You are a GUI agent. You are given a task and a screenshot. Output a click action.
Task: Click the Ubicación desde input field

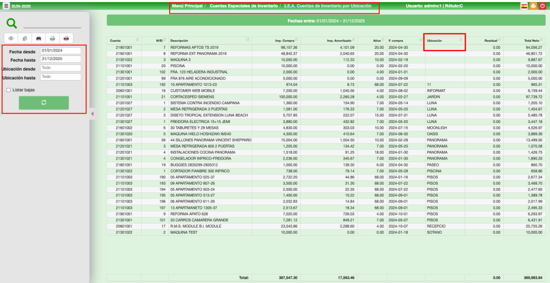[61, 68]
